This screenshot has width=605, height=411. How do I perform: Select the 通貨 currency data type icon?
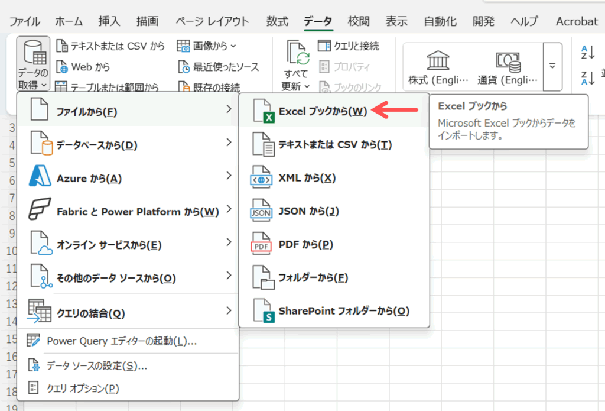pos(508,60)
